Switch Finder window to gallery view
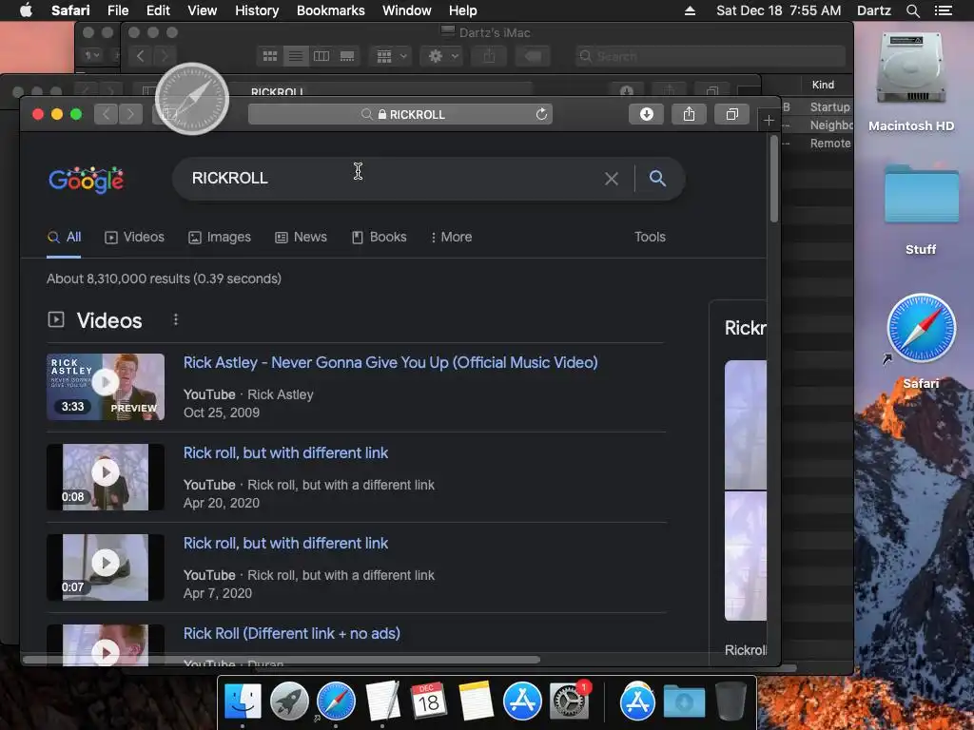Viewport: 974px width, 730px height. point(346,56)
